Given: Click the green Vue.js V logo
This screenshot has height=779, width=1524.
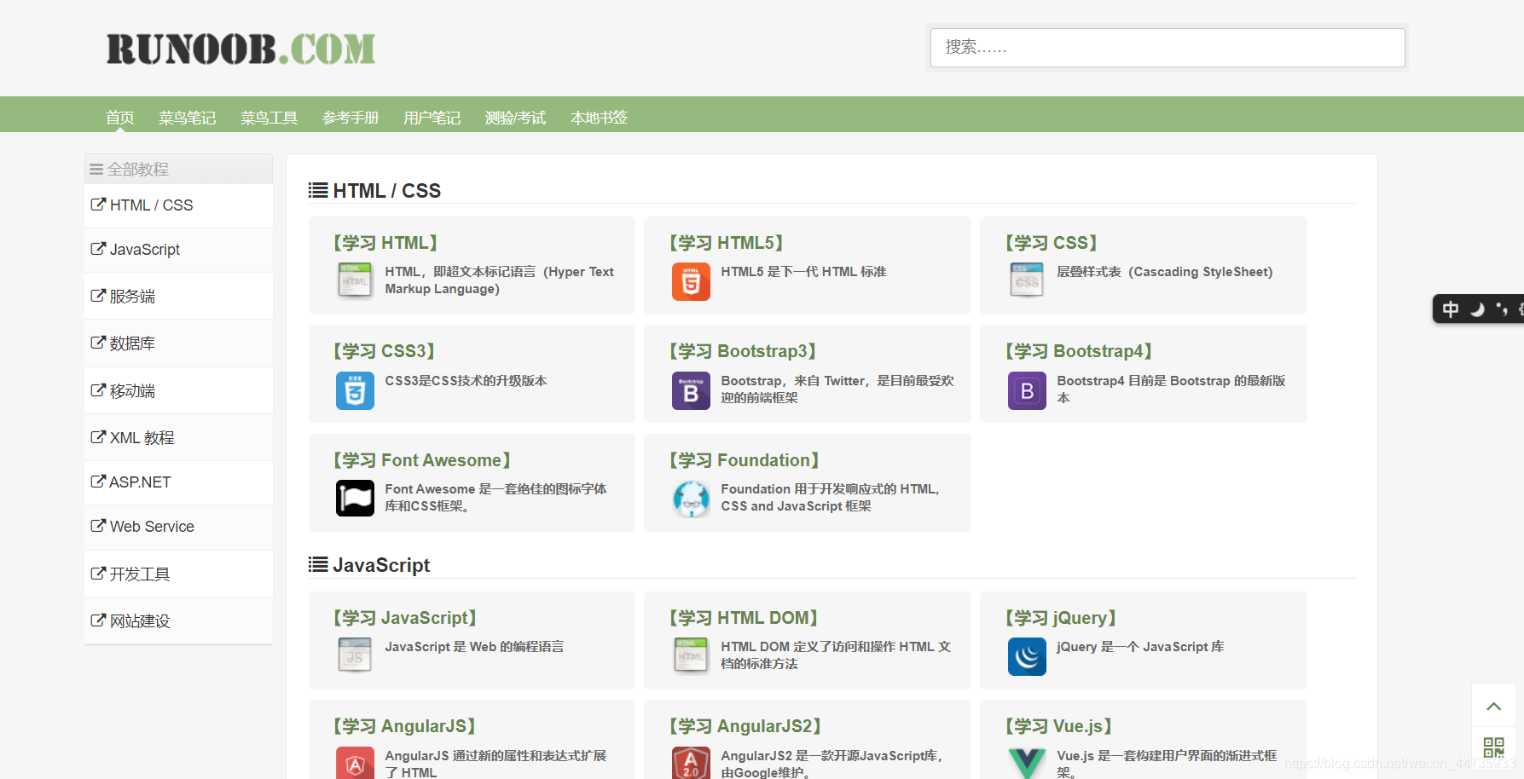Looking at the screenshot, I should coord(1027,764).
